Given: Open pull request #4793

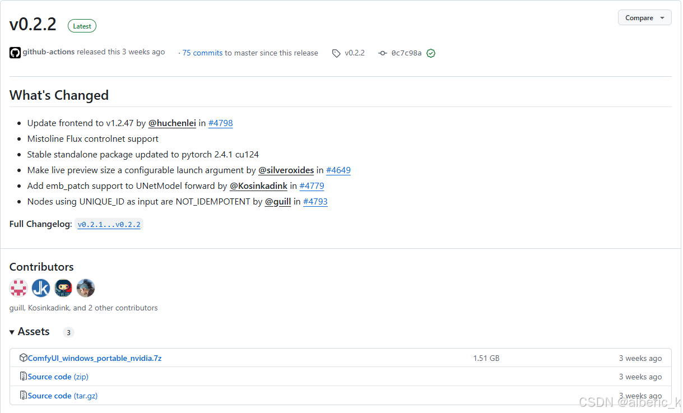Looking at the screenshot, I should (315, 202).
